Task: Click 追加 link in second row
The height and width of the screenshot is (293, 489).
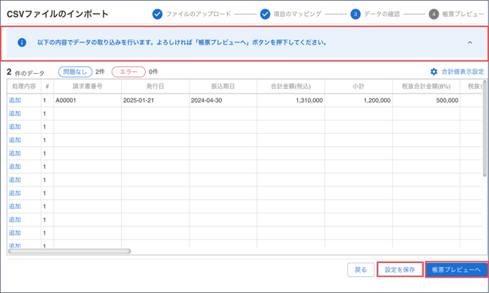Action: [15, 113]
